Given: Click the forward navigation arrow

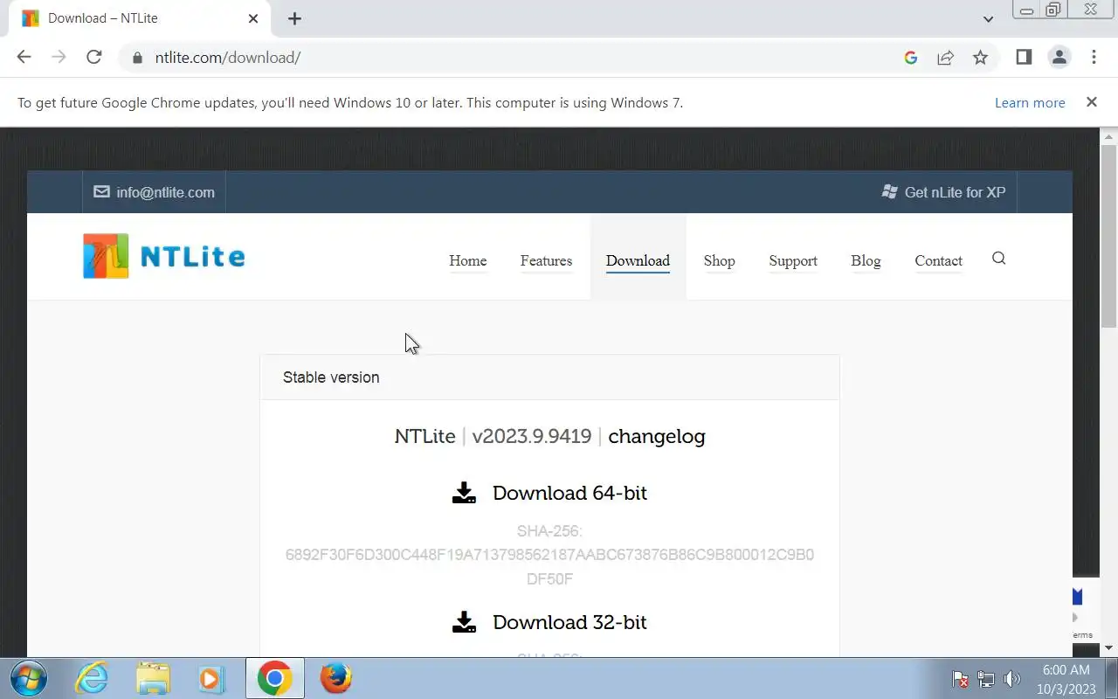Looking at the screenshot, I should click(59, 58).
